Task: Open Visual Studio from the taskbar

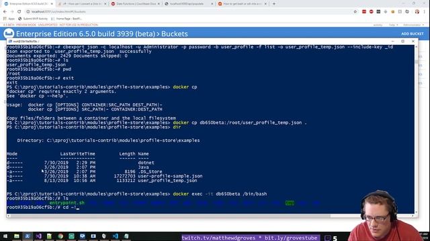Action: click(38, 236)
